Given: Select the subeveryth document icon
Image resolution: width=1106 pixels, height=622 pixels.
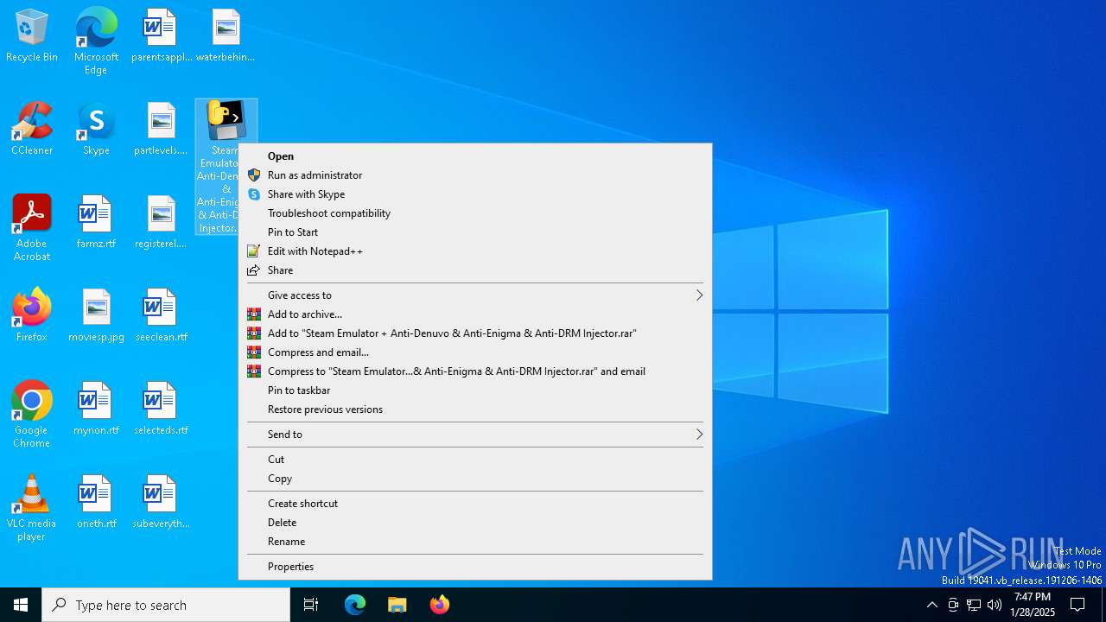Looking at the screenshot, I should point(161,503).
